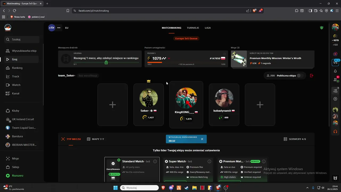Open Watch section in sidebar
This screenshot has height=192, width=341.
point(22,85)
